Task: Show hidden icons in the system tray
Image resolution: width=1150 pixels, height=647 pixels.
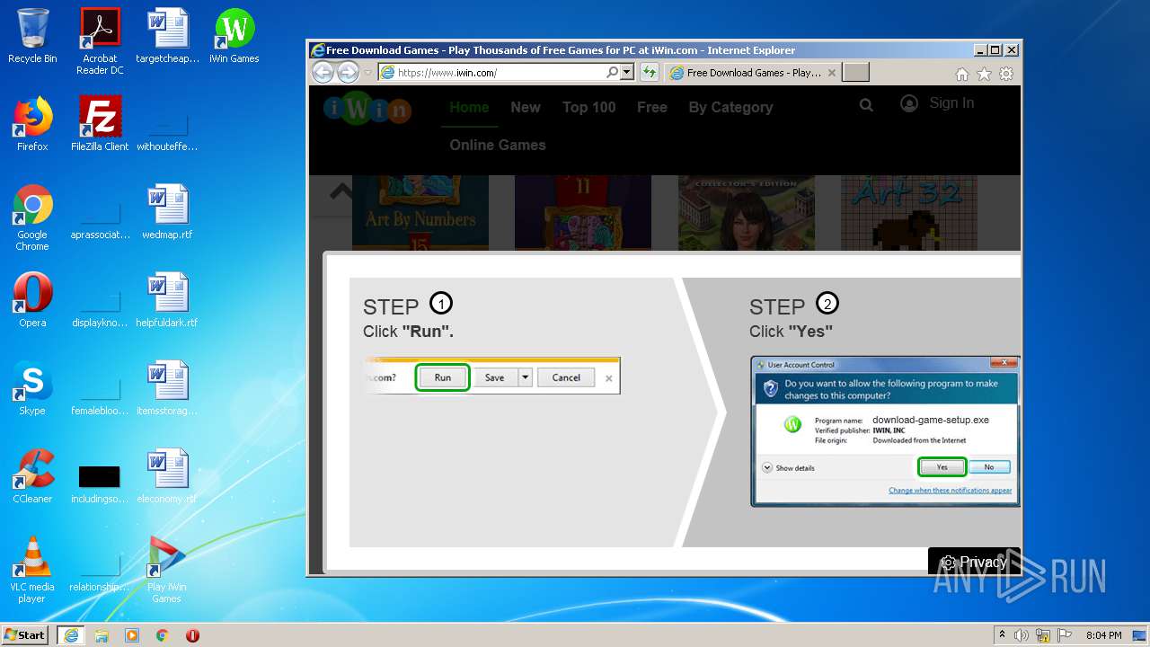Action: (x=1002, y=635)
